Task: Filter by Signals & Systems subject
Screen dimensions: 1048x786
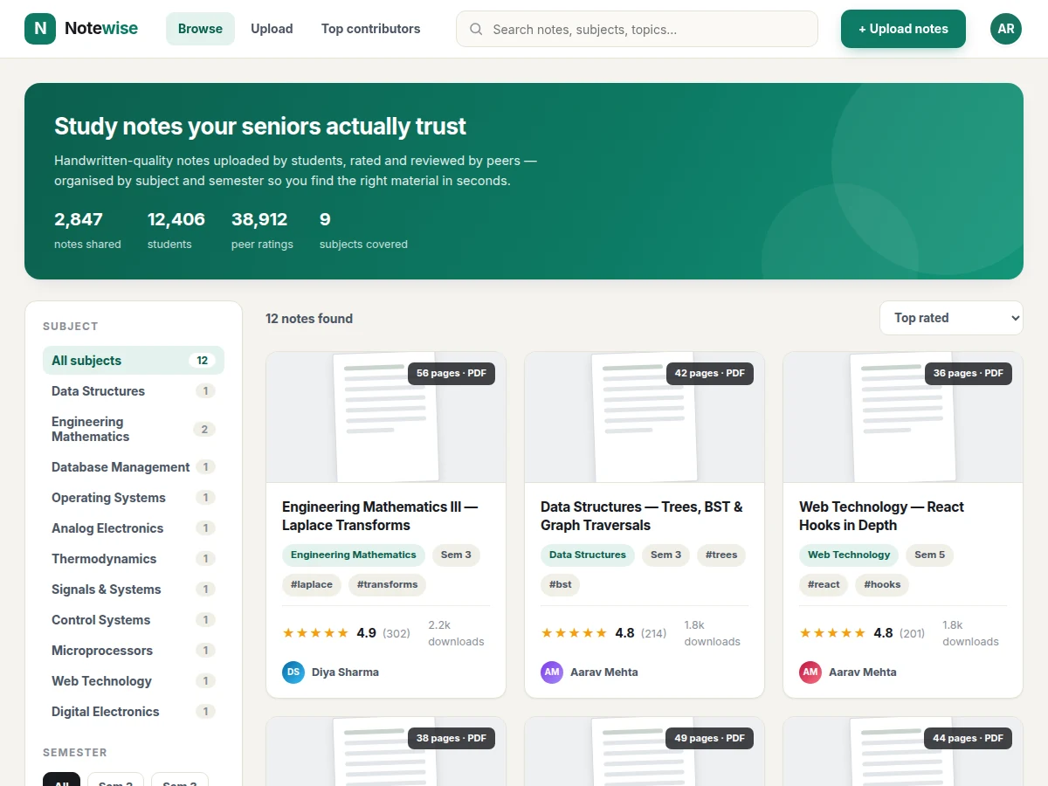Action: pos(134,589)
